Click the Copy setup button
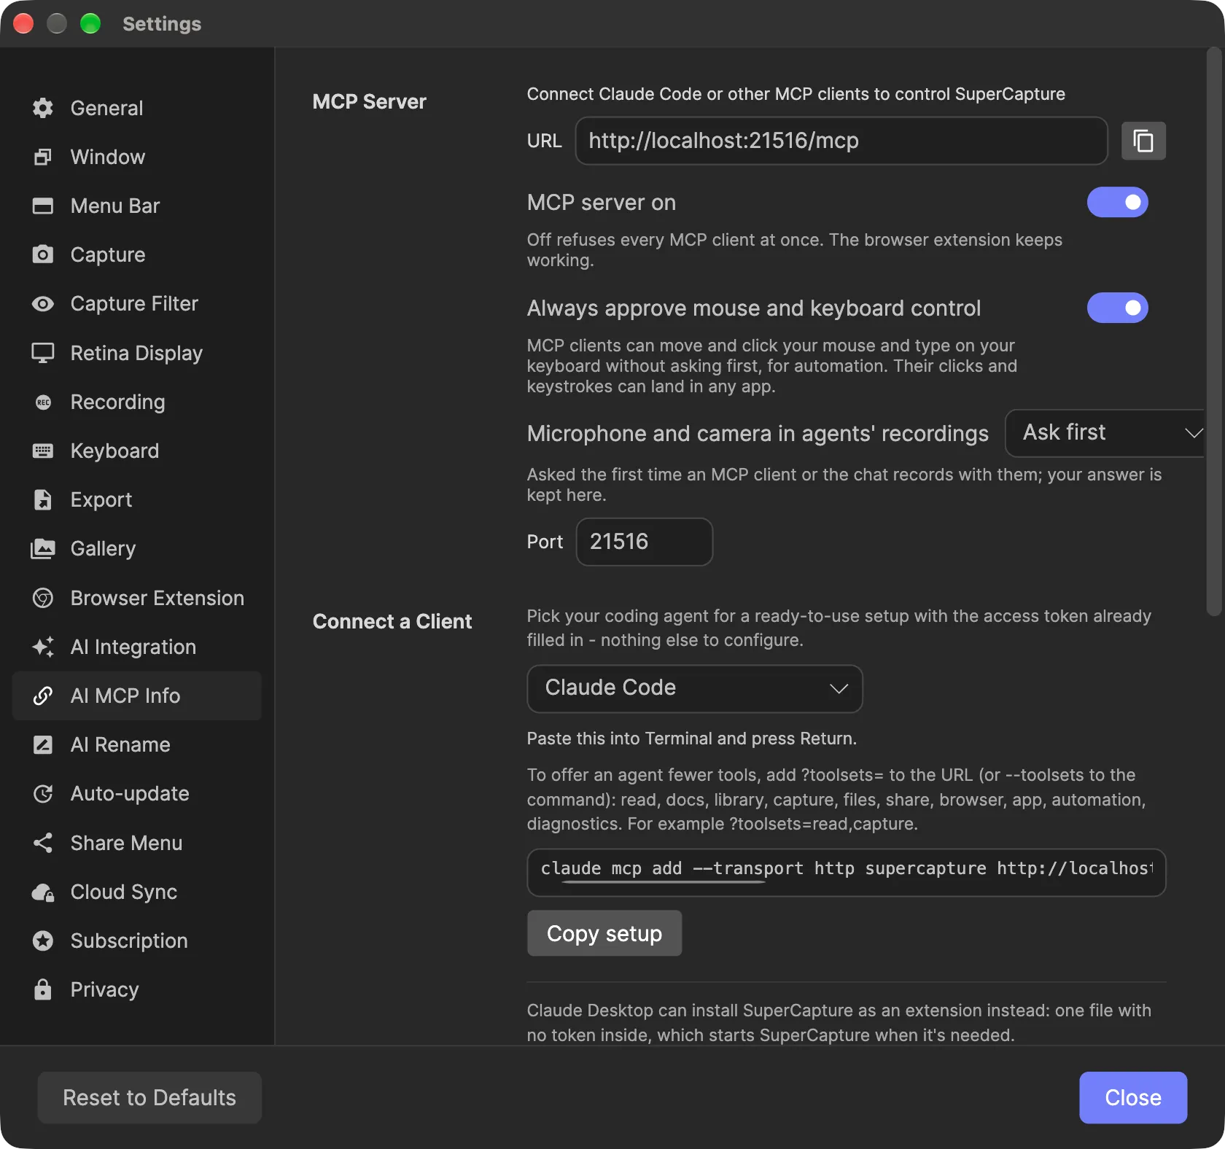 (x=604, y=933)
